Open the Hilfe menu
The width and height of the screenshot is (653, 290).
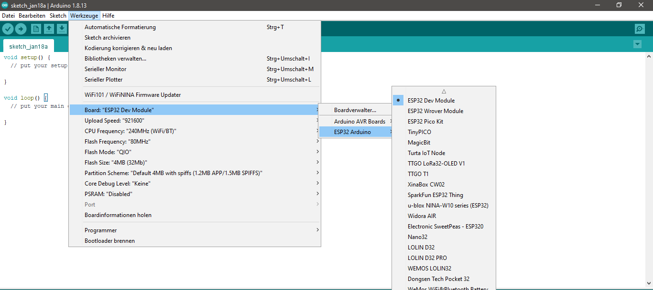pos(108,15)
